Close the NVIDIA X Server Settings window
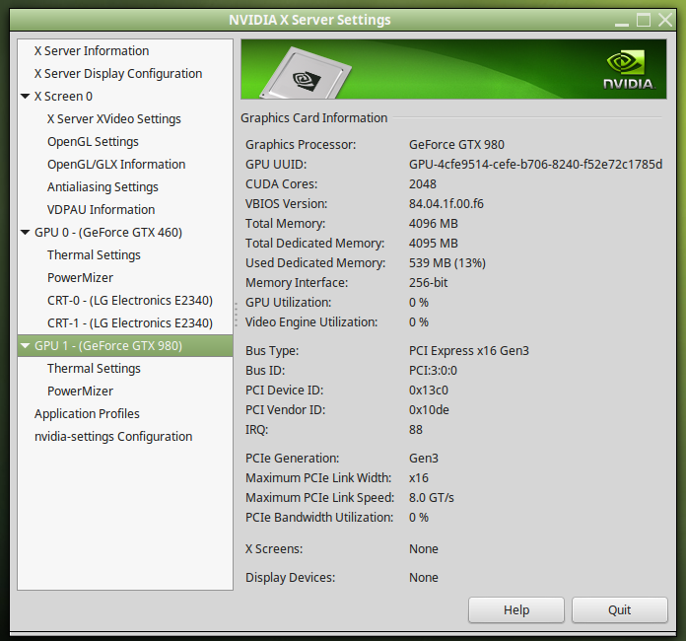This screenshot has width=686, height=641. 665,20
